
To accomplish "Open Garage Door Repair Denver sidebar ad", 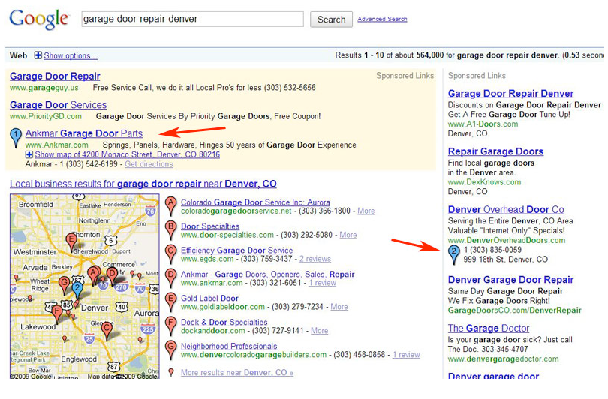I will tap(510, 93).
